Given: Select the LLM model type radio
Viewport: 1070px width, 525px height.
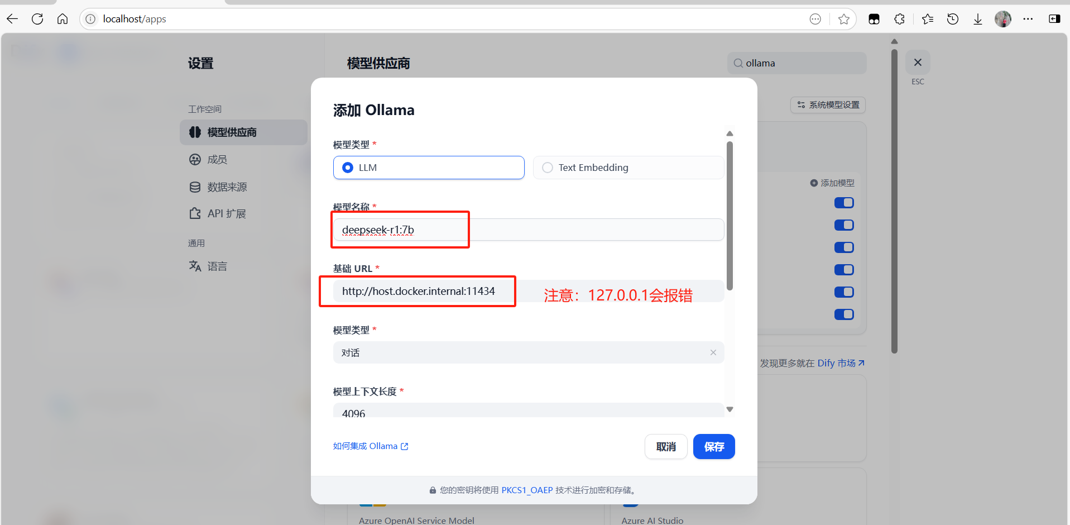Looking at the screenshot, I should pyautogui.click(x=429, y=168).
